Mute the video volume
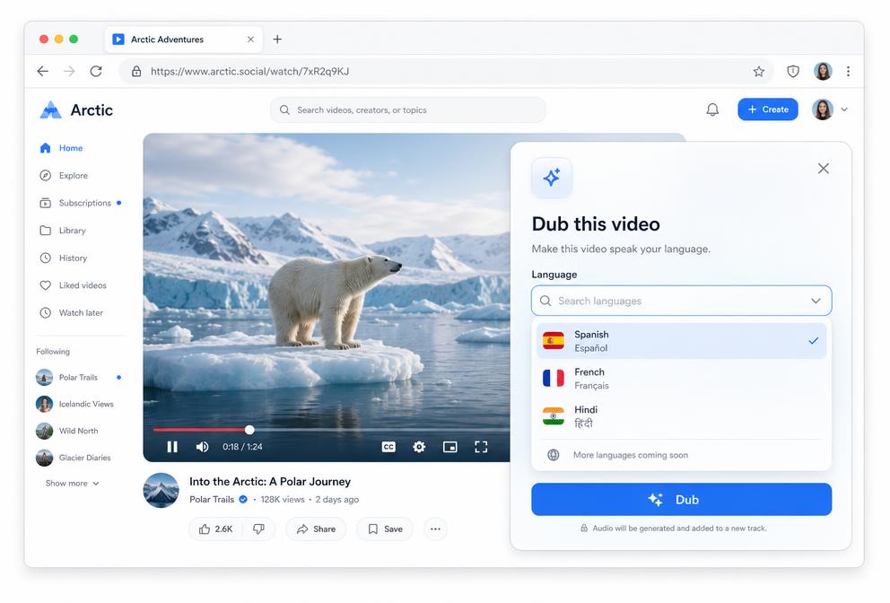The image size is (890, 603). (x=202, y=447)
